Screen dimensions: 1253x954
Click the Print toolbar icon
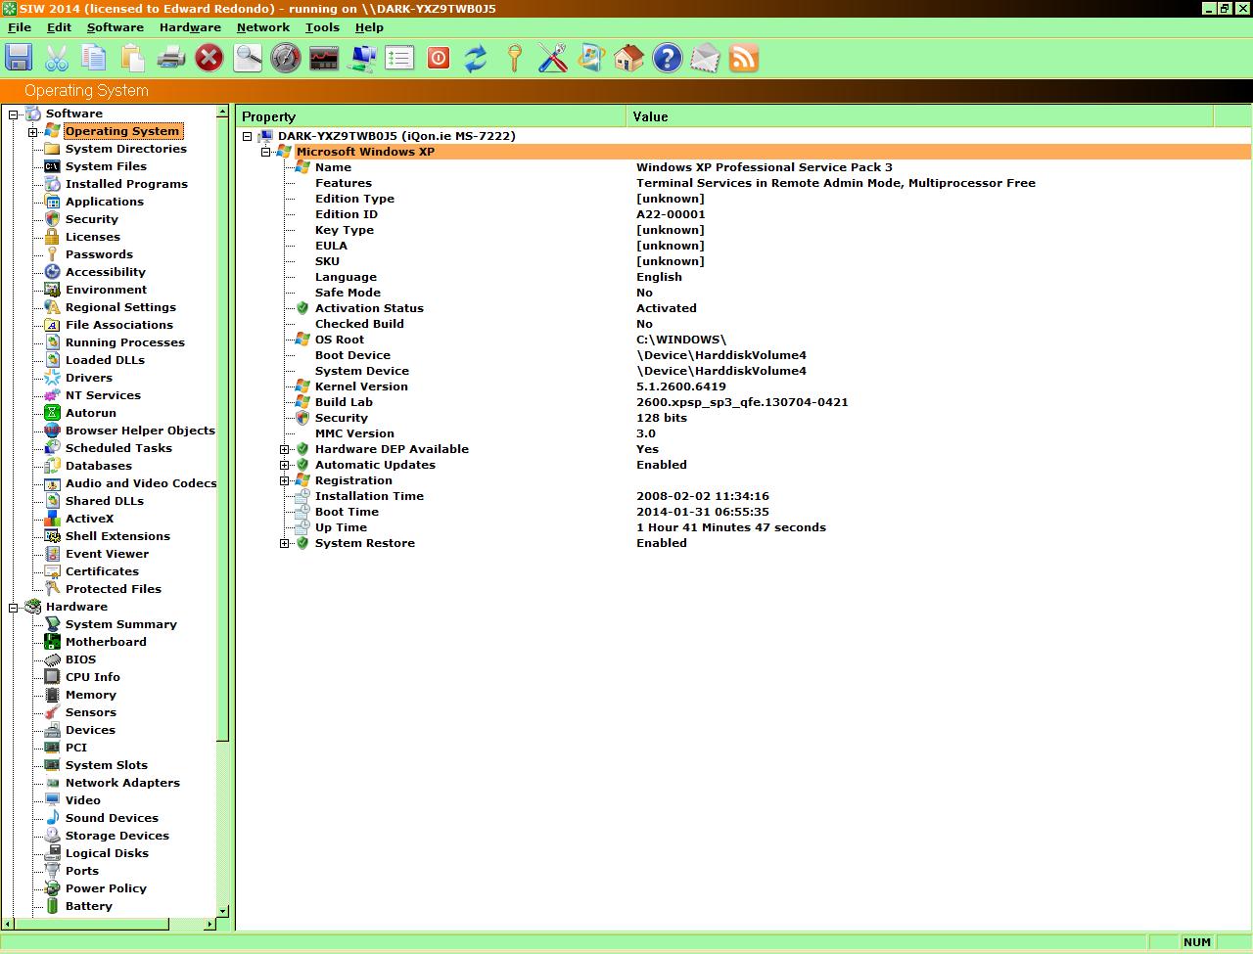tap(171, 58)
